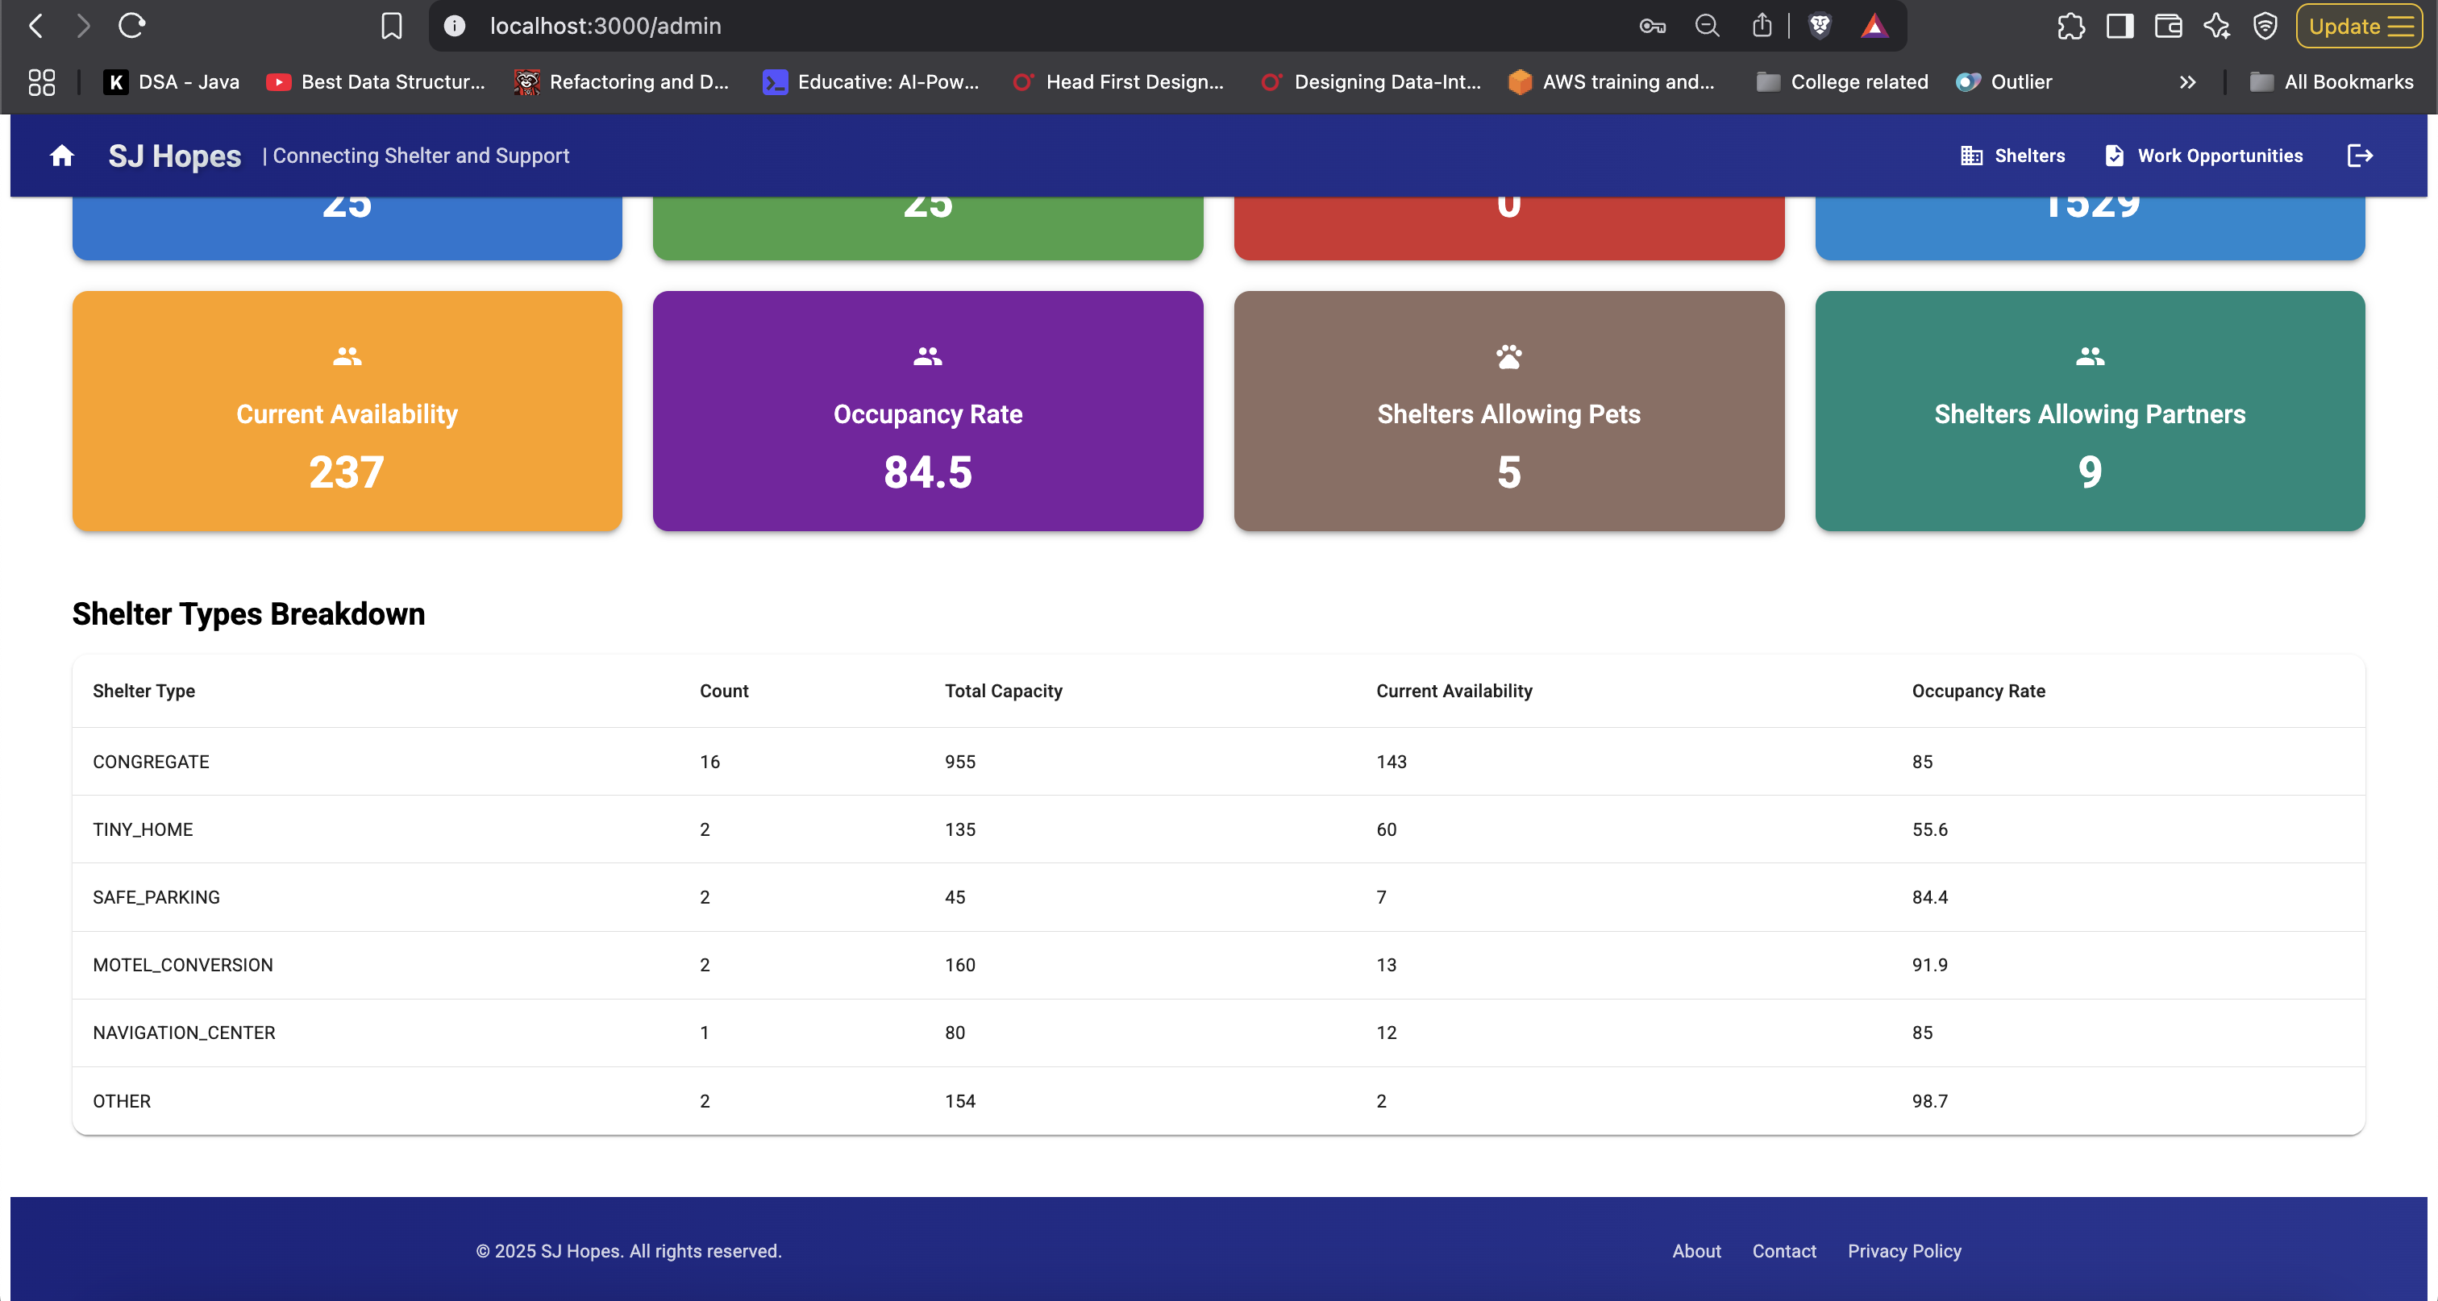Open the browser extensions puzzle icon

pyautogui.click(x=2070, y=26)
